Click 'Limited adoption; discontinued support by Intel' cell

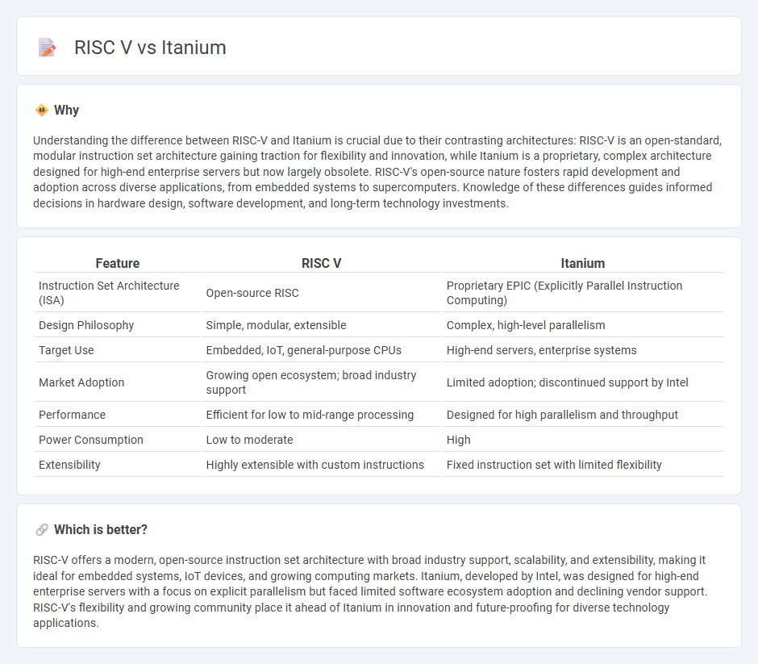point(567,382)
